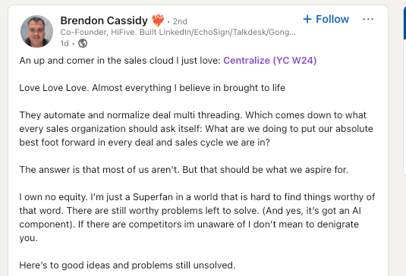Click the 1d post timestamp

click(65, 43)
